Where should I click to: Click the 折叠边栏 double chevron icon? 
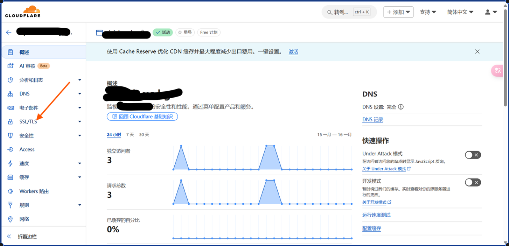coord(9,237)
